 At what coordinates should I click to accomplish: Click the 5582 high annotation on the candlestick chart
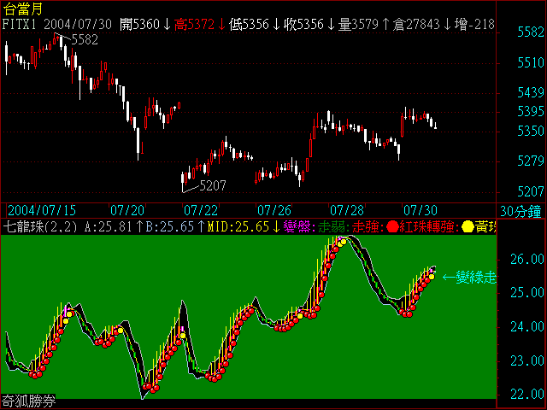click(85, 40)
